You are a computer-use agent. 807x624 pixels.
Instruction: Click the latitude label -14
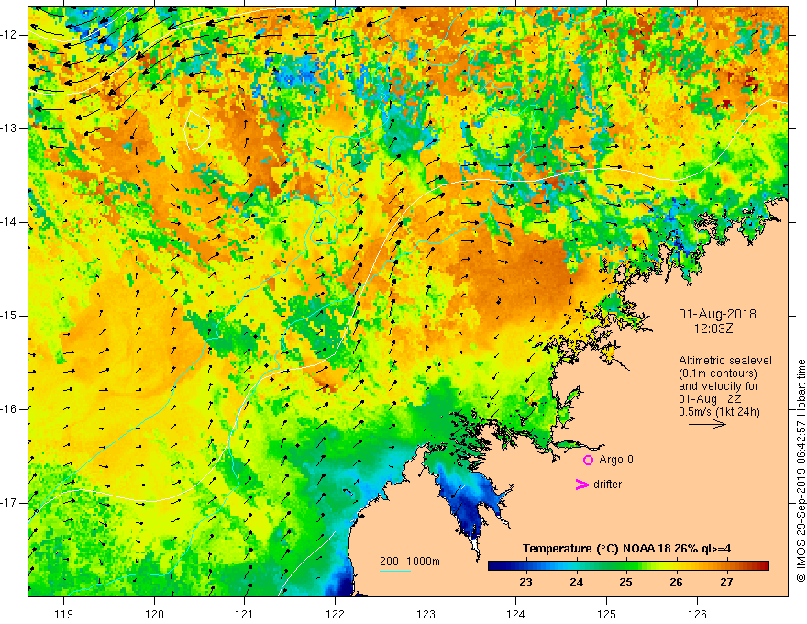[9, 222]
